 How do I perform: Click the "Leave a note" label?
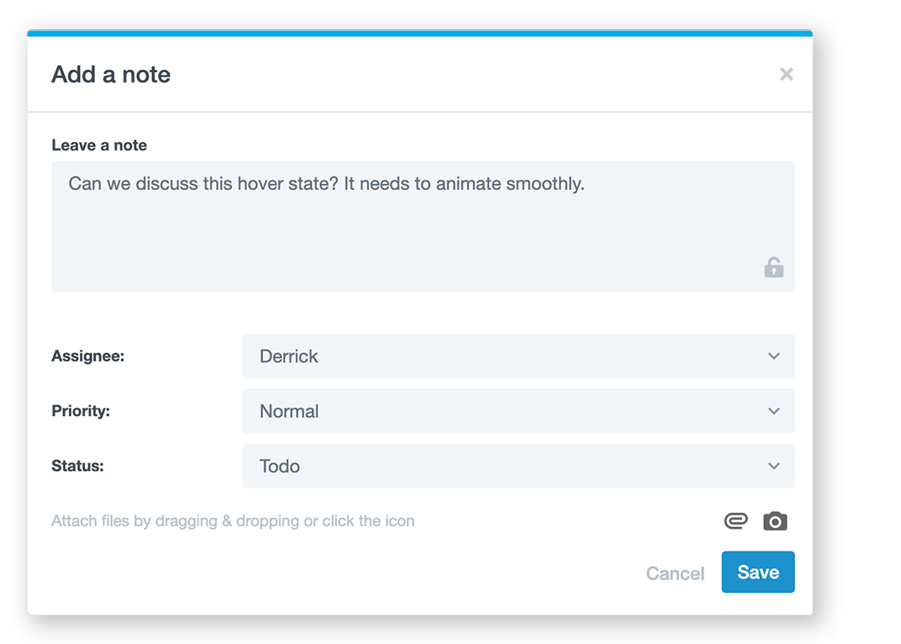[99, 145]
